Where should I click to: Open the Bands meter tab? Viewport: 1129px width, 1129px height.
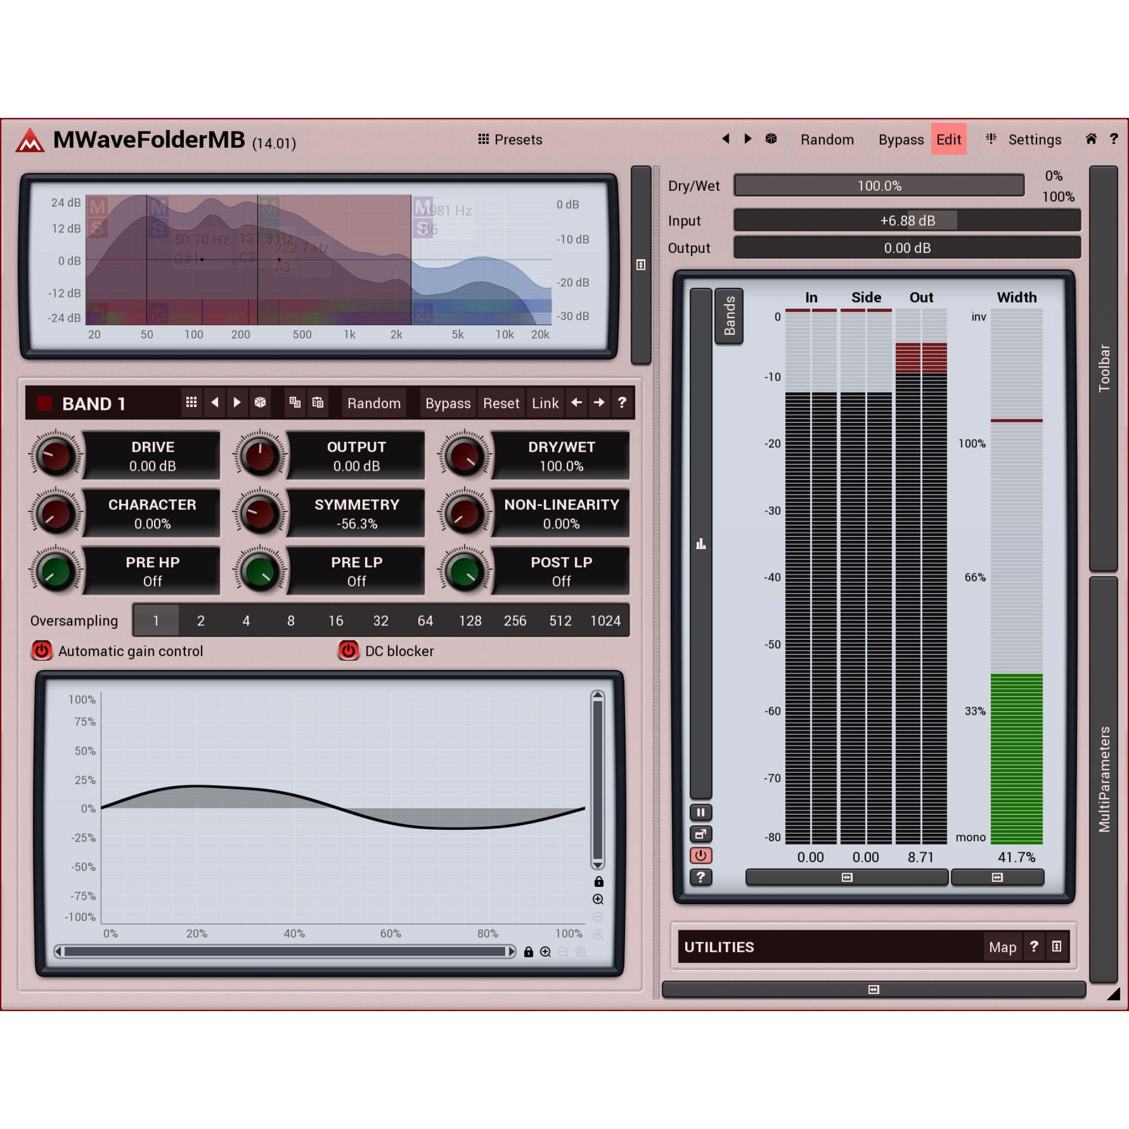pos(729,316)
